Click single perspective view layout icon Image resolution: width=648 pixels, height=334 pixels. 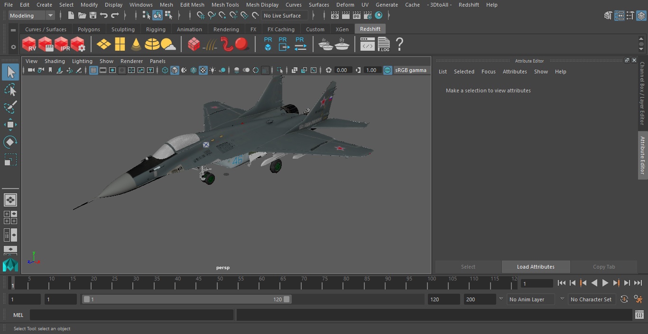(10, 200)
